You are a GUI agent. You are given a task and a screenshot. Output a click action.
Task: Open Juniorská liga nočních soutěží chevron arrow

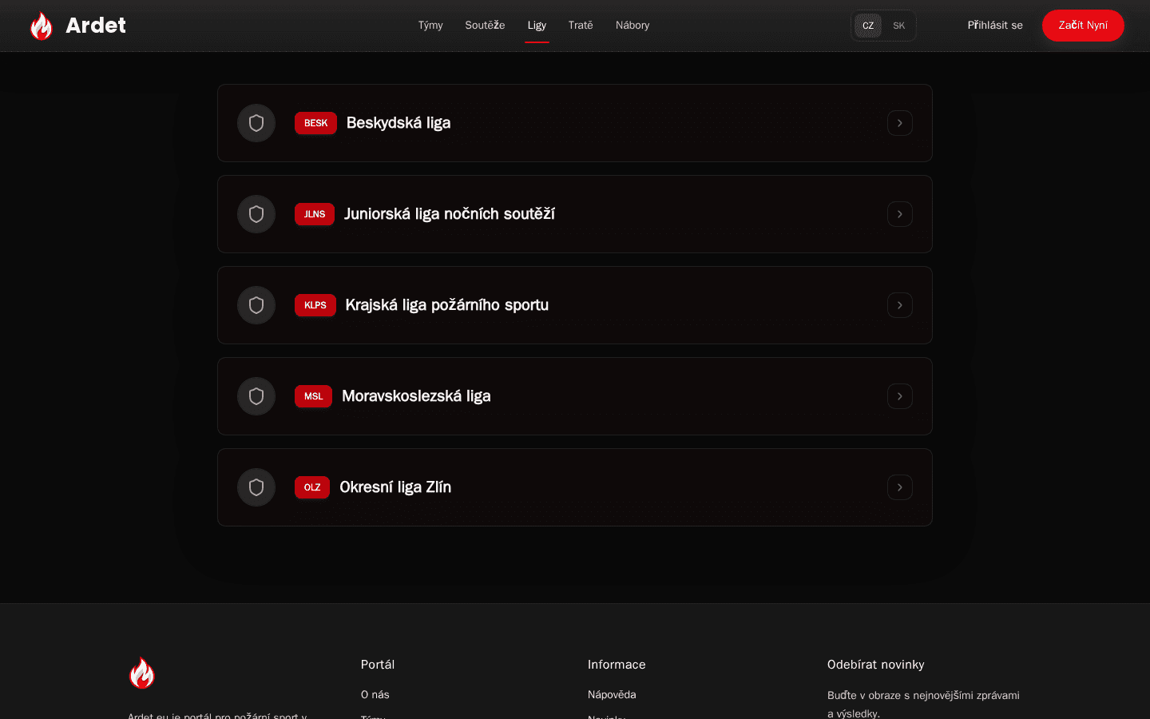[x=900, y=214]
